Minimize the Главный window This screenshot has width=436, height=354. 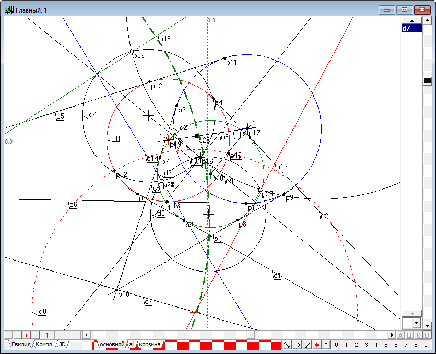click(386, 10)
